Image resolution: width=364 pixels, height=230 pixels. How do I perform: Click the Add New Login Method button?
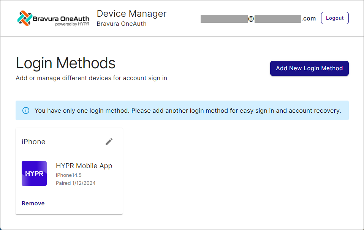coord(309,68)
